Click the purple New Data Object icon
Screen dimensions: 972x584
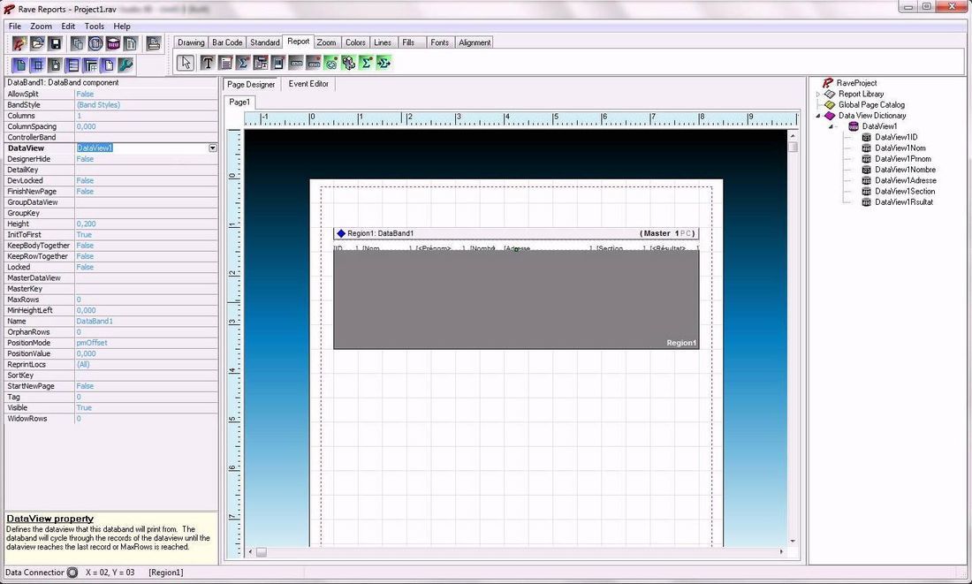point(114,43)
